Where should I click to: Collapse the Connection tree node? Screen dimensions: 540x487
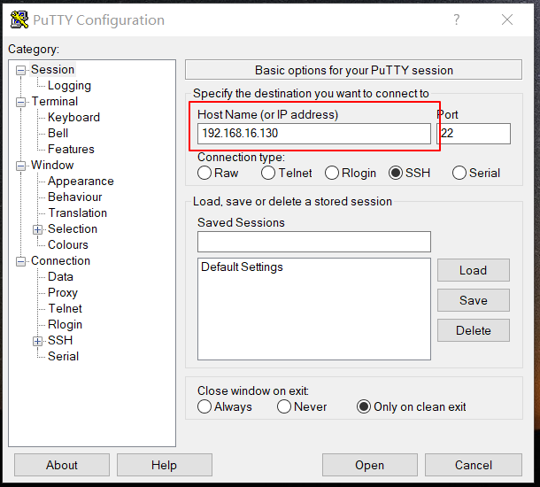click(x=20, y=262)
